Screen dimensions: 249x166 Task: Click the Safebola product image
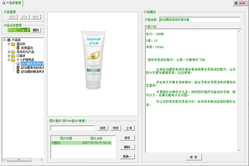click(x=94, y=60)
